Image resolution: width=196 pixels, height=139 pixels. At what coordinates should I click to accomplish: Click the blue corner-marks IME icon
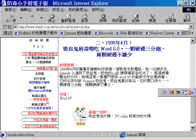point(185,92)
